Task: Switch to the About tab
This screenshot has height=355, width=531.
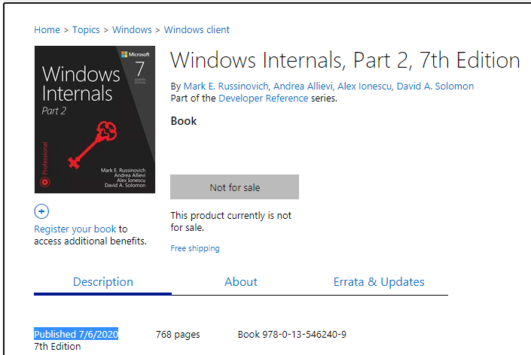Action: click(x=241, y=282)
